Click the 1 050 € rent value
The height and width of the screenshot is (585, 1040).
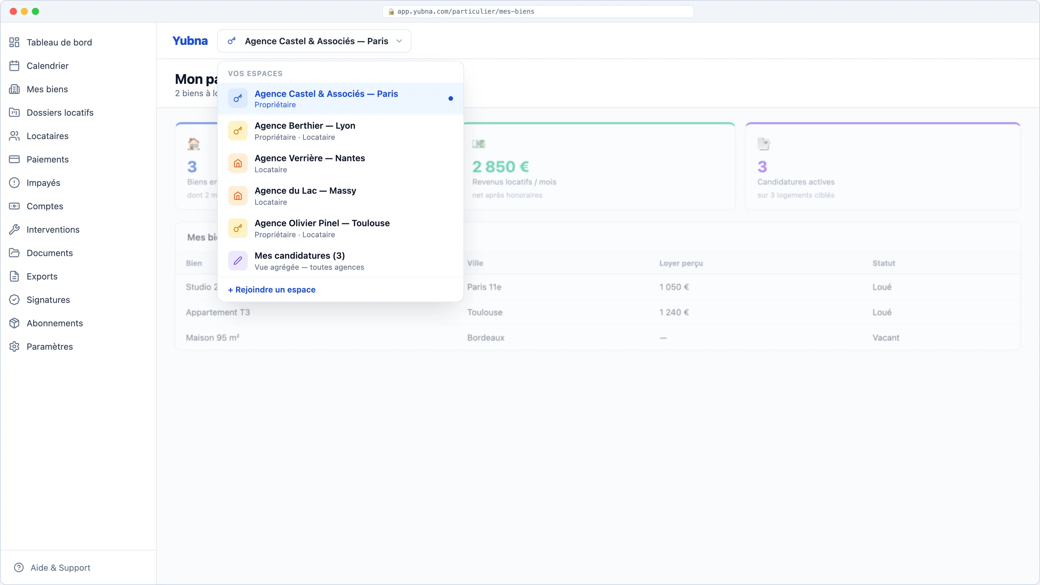[x=674, y=287]
